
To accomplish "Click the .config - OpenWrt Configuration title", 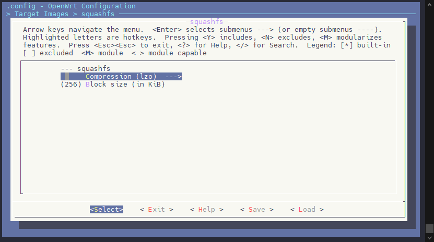I will 71,6.
